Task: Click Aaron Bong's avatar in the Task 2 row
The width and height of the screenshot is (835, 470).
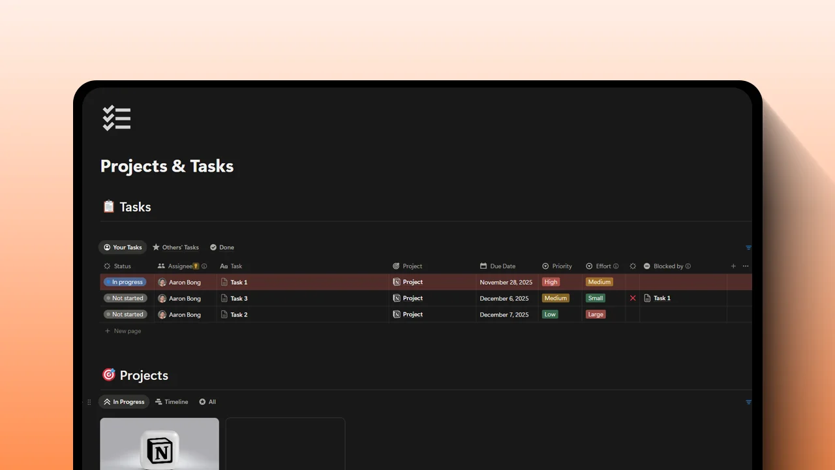Action: (162, 315)
